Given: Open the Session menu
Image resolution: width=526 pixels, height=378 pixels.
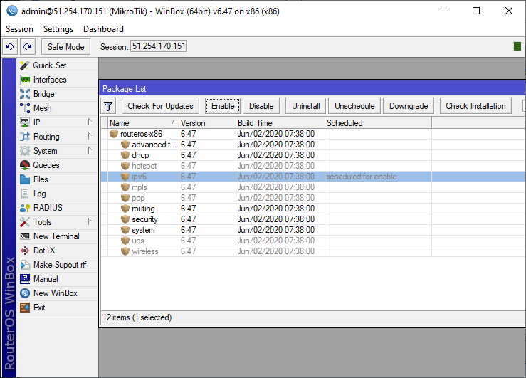Looking at the screenshot, I should pos(19,29).
